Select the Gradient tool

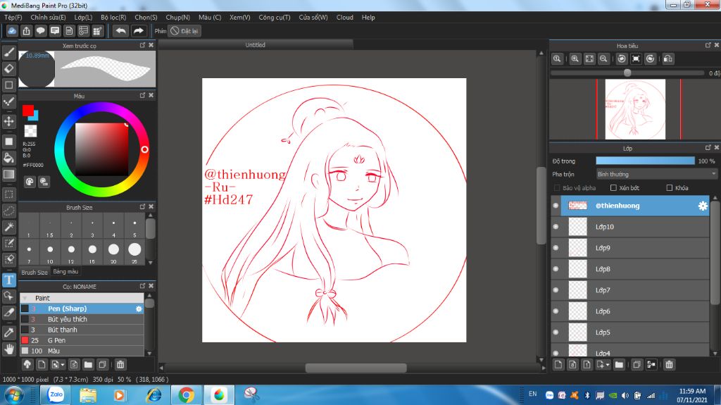click(8, 175)
